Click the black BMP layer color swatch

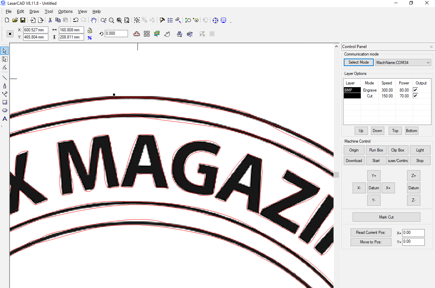[x=352, y=90]
